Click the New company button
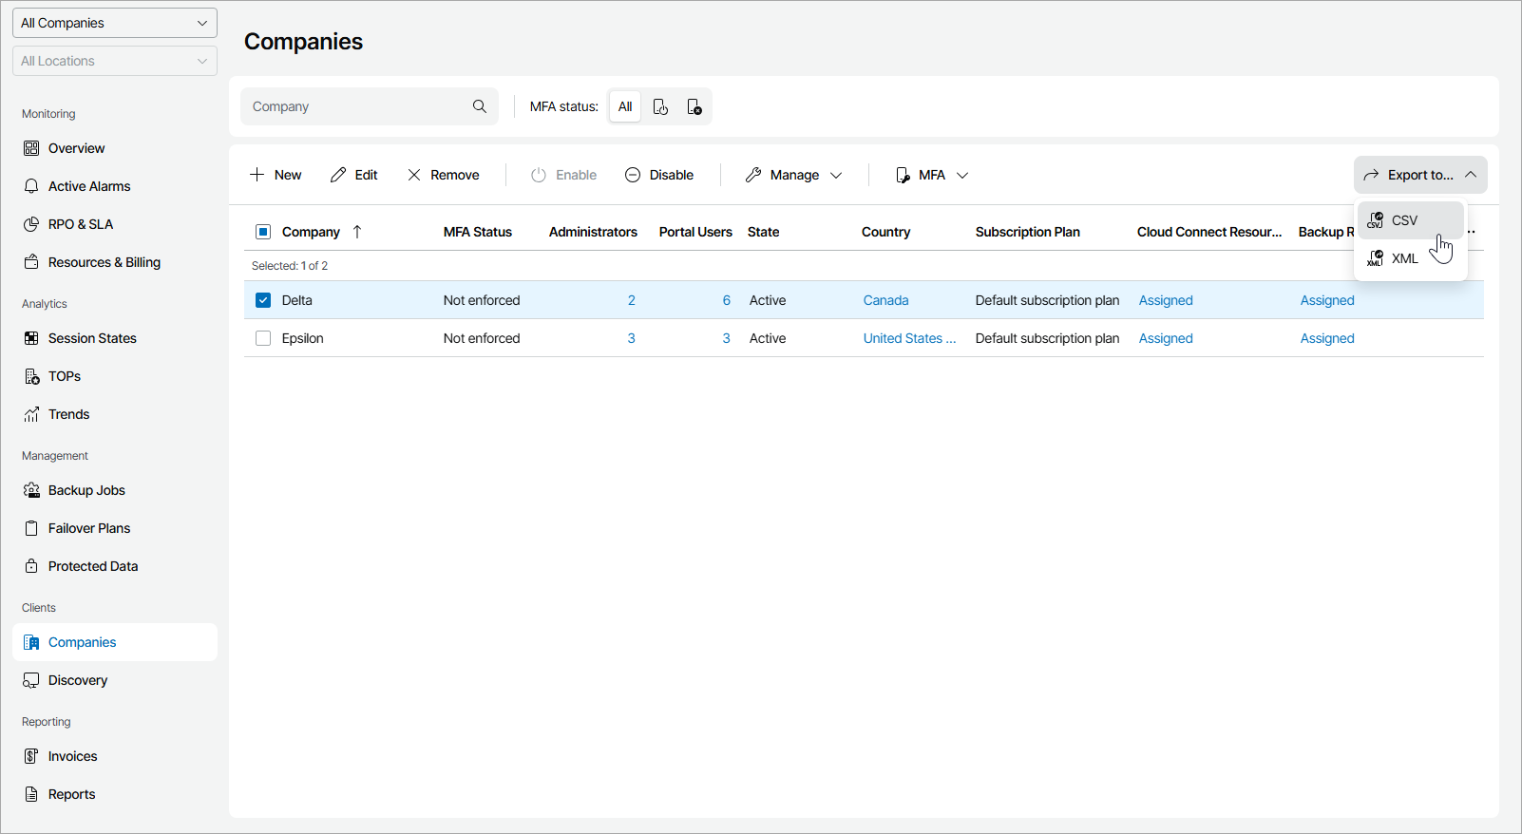The width and height of the screenshot is (1522, 834). pyautogui.click(x=276, y=175)
